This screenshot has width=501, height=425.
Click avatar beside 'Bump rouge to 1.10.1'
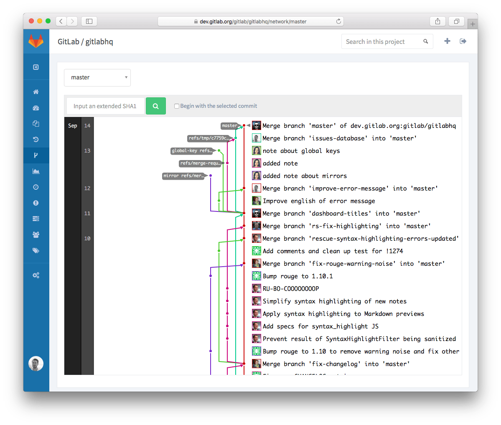(x=256, y=276)
